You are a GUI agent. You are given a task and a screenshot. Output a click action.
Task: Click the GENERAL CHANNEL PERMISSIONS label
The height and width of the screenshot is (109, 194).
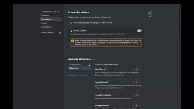(106, 65)
